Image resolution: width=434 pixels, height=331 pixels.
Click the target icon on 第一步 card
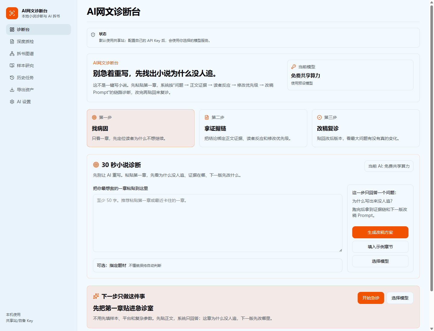(x=94, y=117)
